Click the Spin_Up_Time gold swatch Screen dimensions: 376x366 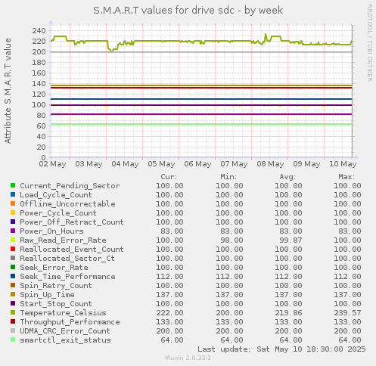click(13, 294)
